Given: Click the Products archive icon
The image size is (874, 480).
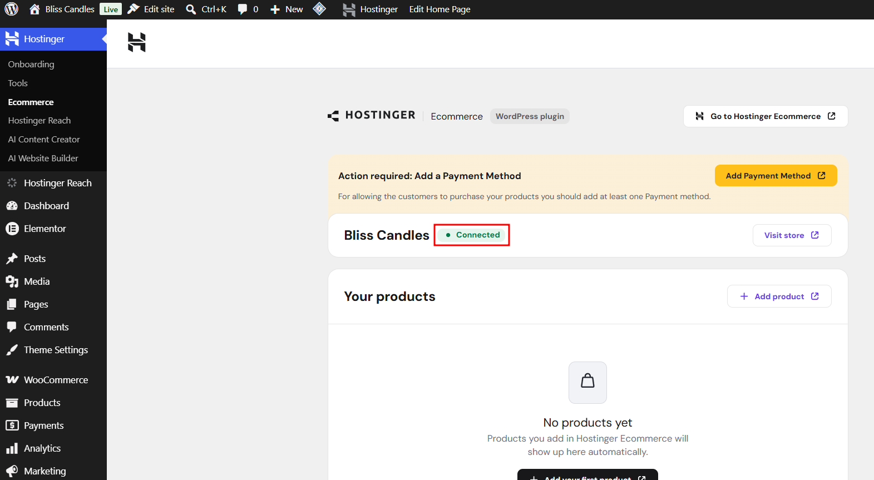Looking at the screenshot, I should [12, 403].
